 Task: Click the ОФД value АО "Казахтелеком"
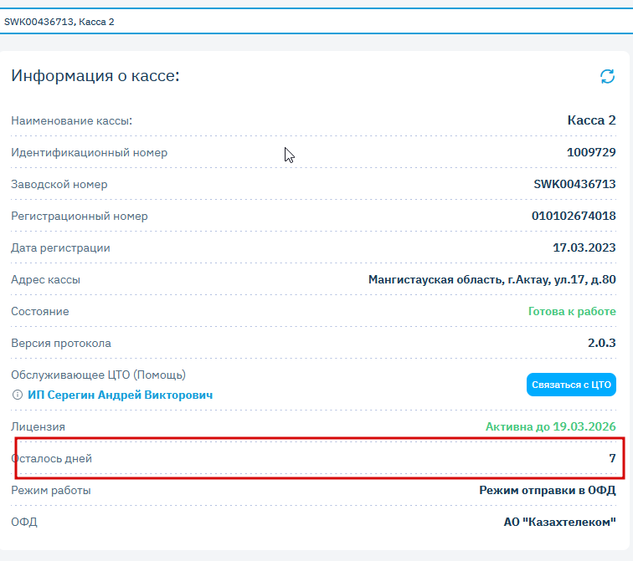click(559, 522)
